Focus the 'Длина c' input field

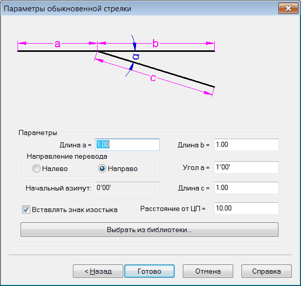247,188
